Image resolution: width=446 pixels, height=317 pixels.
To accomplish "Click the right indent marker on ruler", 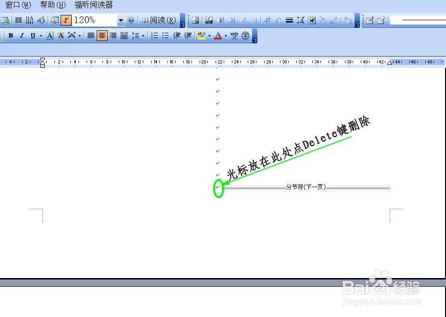I will (389, 63).
